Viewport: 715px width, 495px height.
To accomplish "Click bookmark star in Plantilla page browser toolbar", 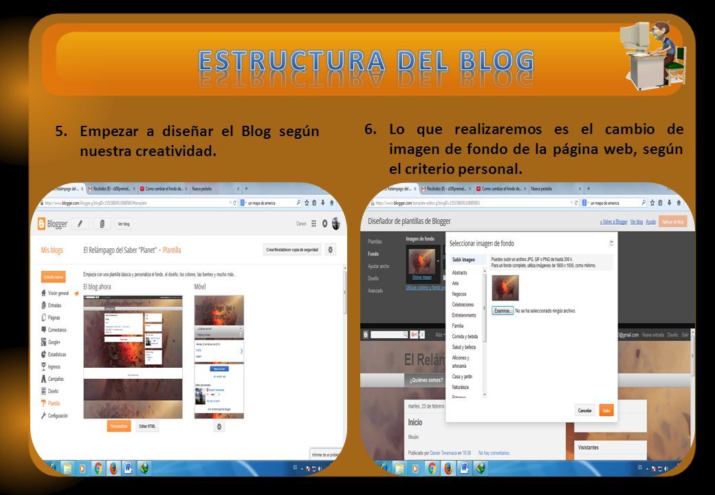I will [307, 203].
